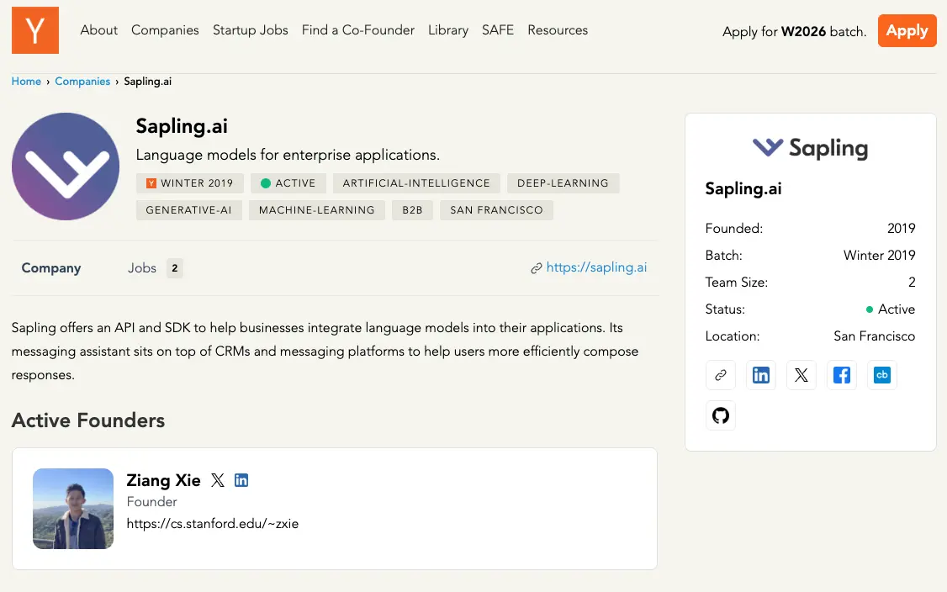Click the Team Size value 2
Image resolution: width=947 pixels, height=592 pixels.
[912, 282]
